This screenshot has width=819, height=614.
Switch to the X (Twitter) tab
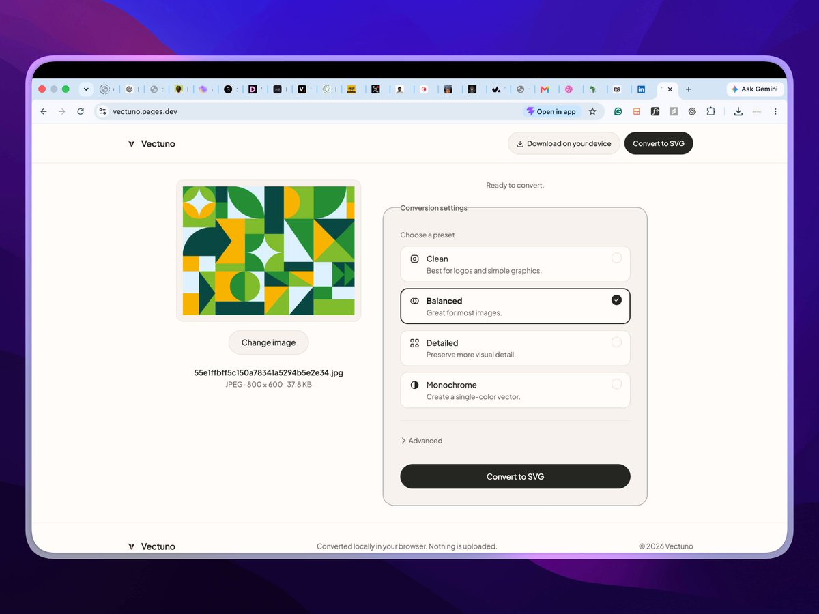375,89
